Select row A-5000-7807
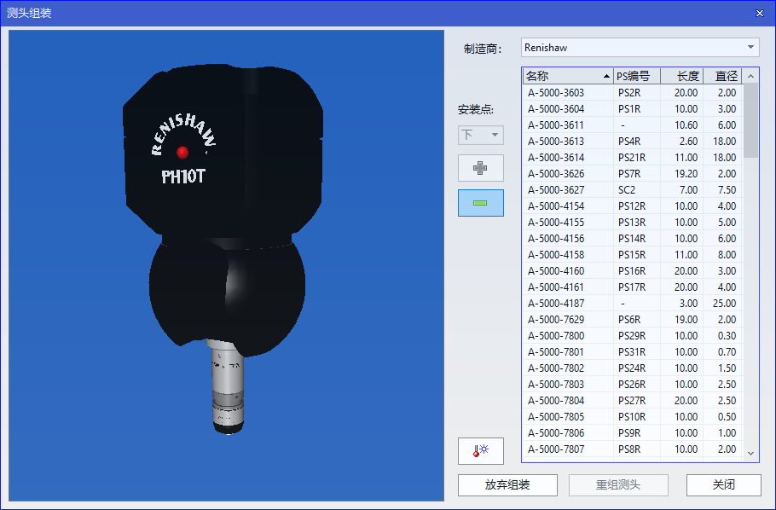Screen dimensions: 776x510 [x=633, y=449]
